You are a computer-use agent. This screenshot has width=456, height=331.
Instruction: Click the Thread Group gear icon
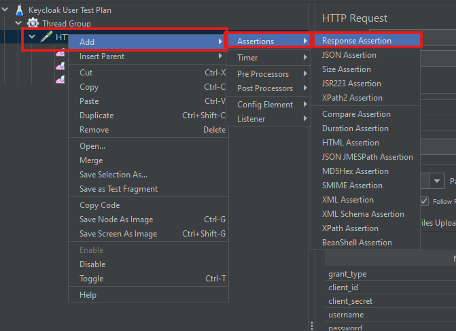pos(33,23)
